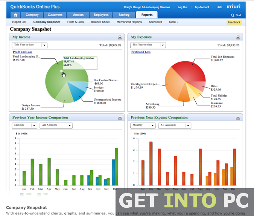254x216 pixels.
Task: Open All Accounts dropdown in Income Comparison
Action: (56, 125)
